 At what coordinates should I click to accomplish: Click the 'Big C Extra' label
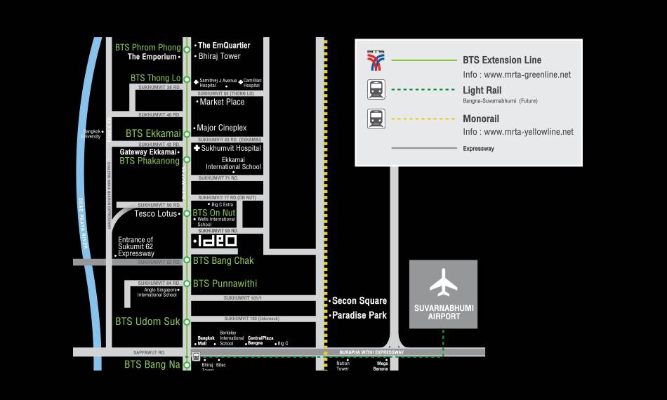[x=222, y=204]
